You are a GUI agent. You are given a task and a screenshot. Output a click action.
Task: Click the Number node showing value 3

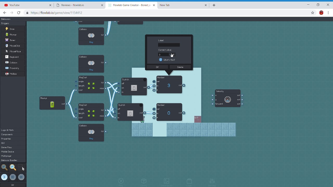[x=169, y=84]
